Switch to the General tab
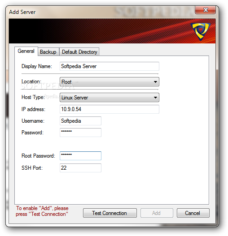 pos(26,51)
